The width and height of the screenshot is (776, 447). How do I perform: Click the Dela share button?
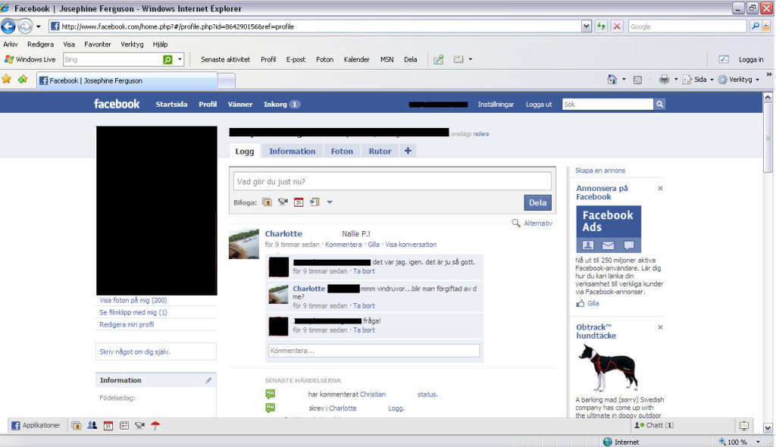coord(537,202)
